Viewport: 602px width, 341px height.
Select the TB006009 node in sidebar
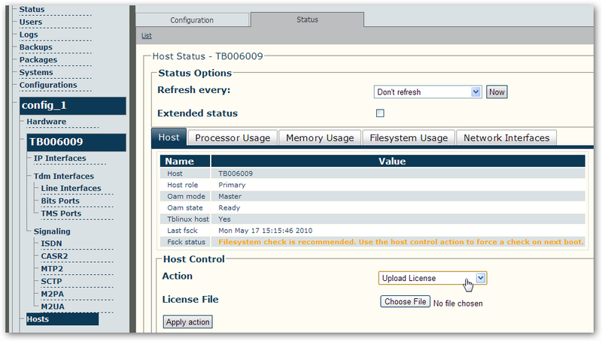pyautogui.click(x=56, y=141)
